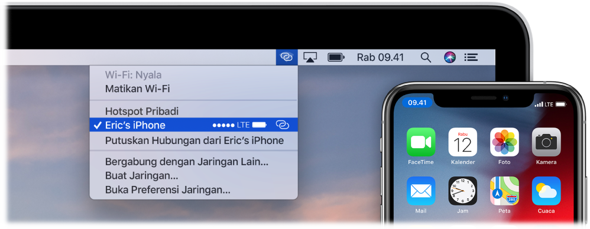Select Matikan Wi-Fi menu entry
590x229 pixels.
pyautogui.click(x=193, y=89)
